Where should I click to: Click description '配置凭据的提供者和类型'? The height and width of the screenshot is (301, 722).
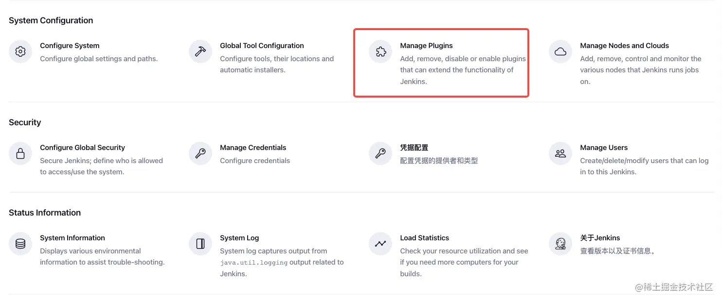tap(439, 161)
